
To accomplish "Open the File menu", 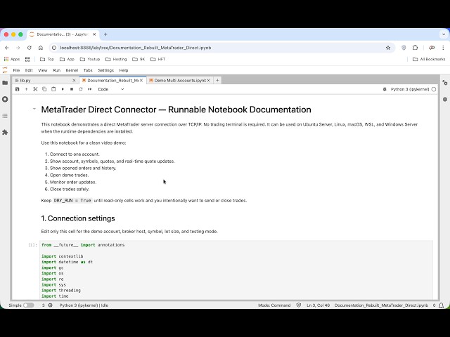I will click(16, 70).
